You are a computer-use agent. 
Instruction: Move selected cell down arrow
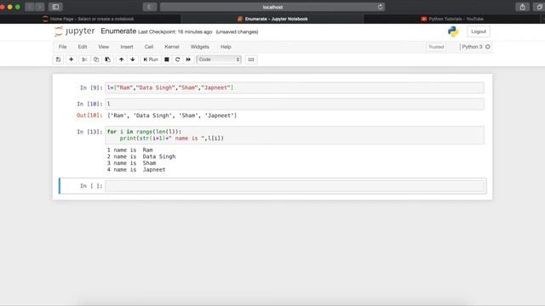coord(133,59)
